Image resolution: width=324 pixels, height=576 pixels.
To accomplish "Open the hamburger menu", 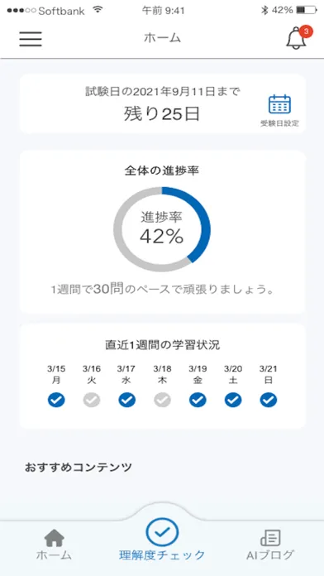I will (31, 39).
